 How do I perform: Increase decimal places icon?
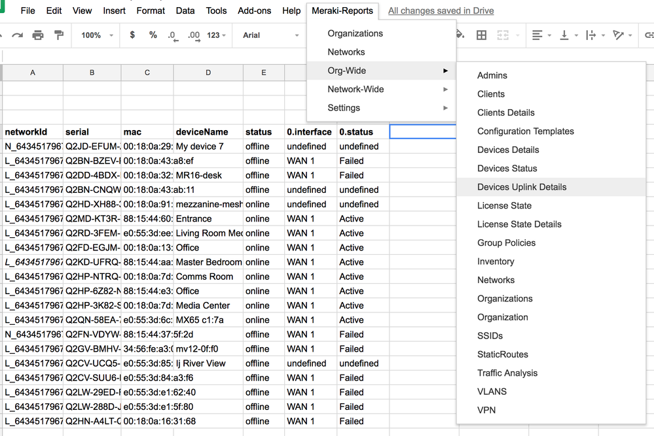pos(194,36)
